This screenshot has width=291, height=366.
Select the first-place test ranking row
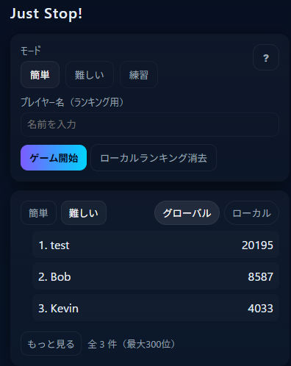tap(156, 245)
